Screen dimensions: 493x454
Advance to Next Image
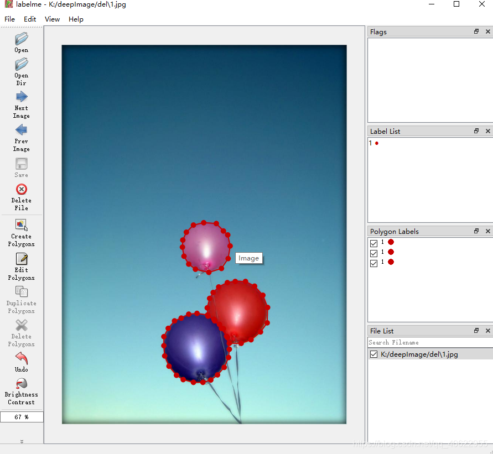(21, 102)
